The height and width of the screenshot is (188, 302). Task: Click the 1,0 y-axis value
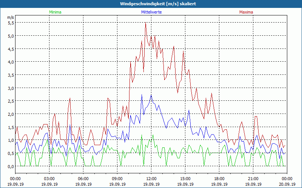[11, 140]
